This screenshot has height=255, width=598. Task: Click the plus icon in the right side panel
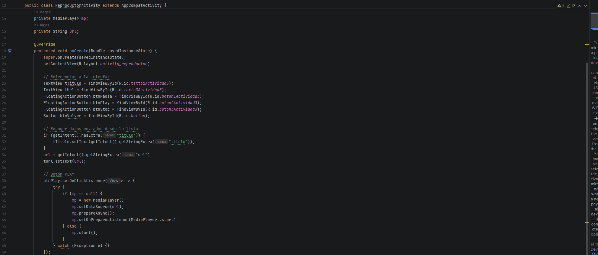[596, 118]
